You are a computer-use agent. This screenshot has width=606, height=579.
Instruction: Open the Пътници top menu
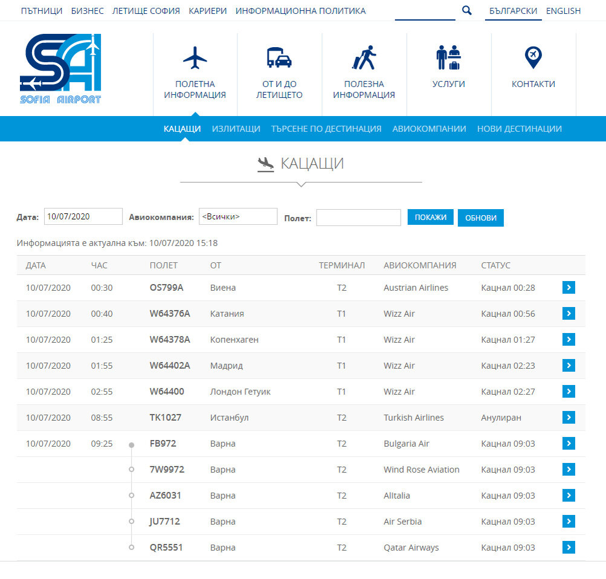click(x=42, y=11)
